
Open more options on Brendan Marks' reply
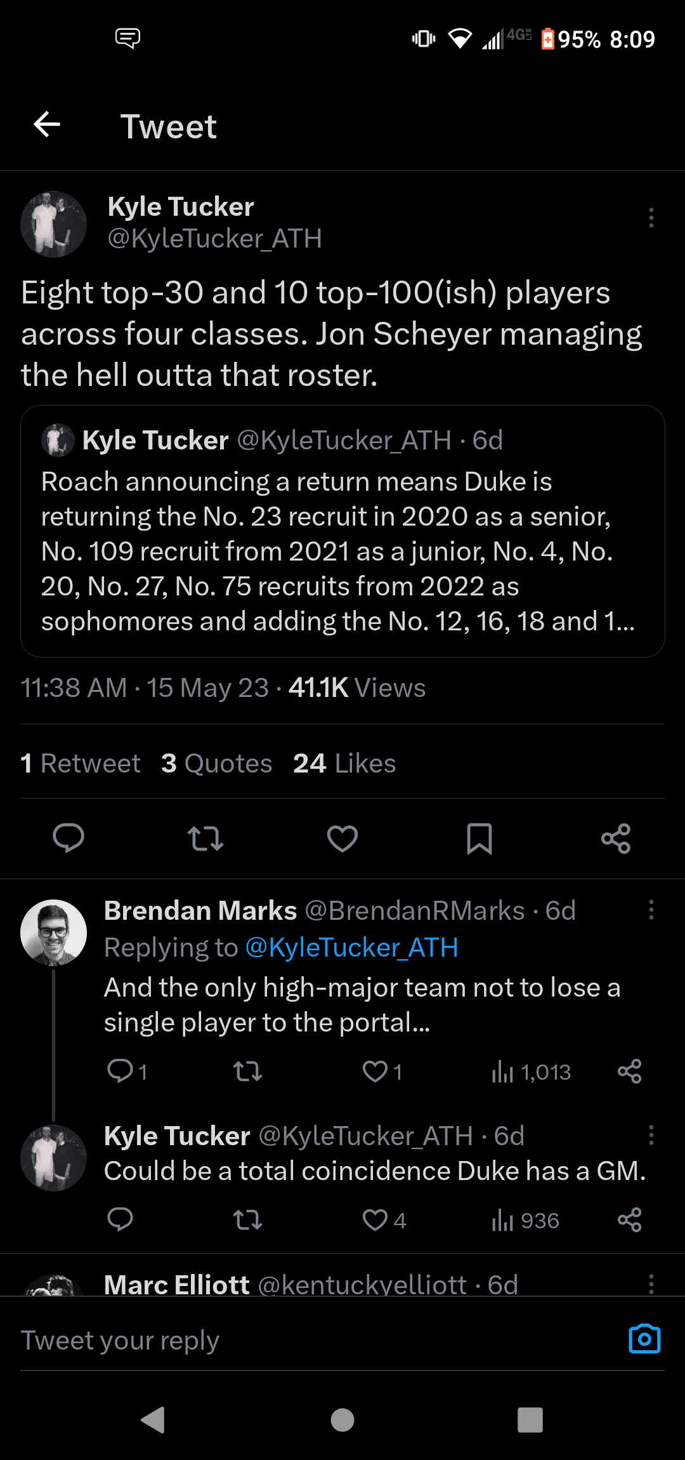[x=651, y=910]
